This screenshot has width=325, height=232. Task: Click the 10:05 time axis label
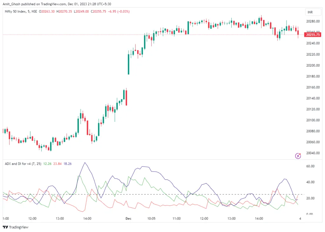click(151, 218)
